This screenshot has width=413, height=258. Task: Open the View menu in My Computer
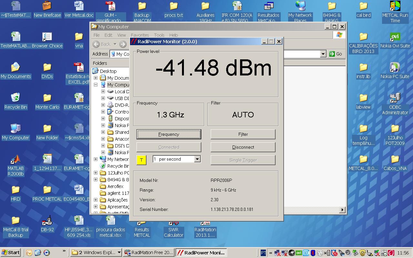[x=122, y=35]
